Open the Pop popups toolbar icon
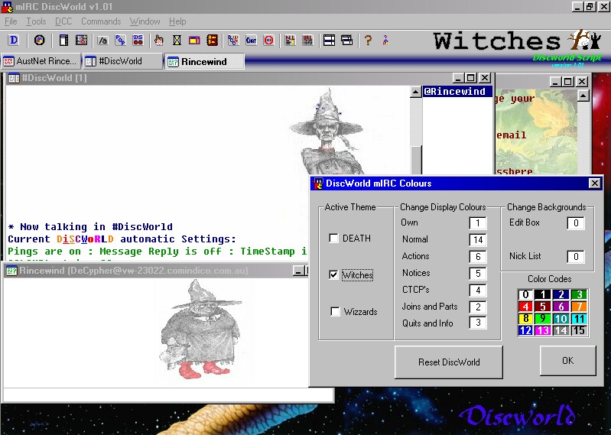 [119, 41]
